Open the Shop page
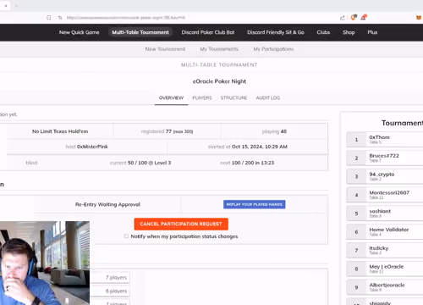 tap(349, 32)
